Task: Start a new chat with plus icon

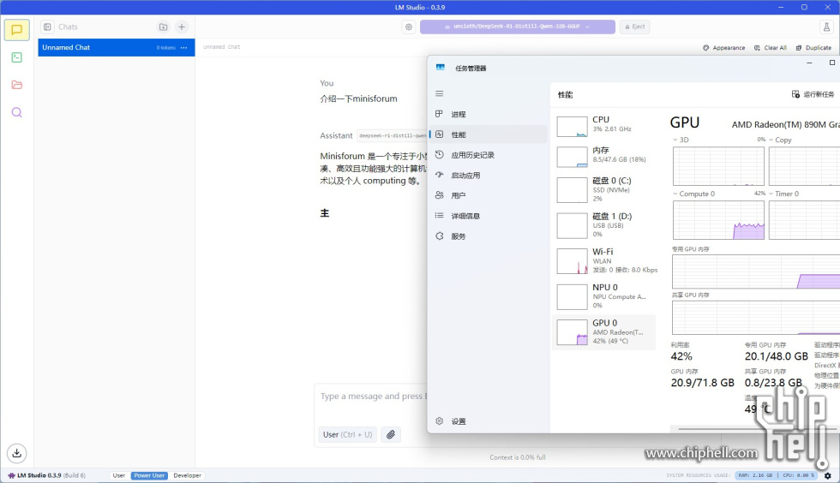Action: [182, 27]
